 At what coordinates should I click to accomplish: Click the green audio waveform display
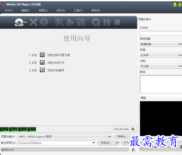pos(18,129)
